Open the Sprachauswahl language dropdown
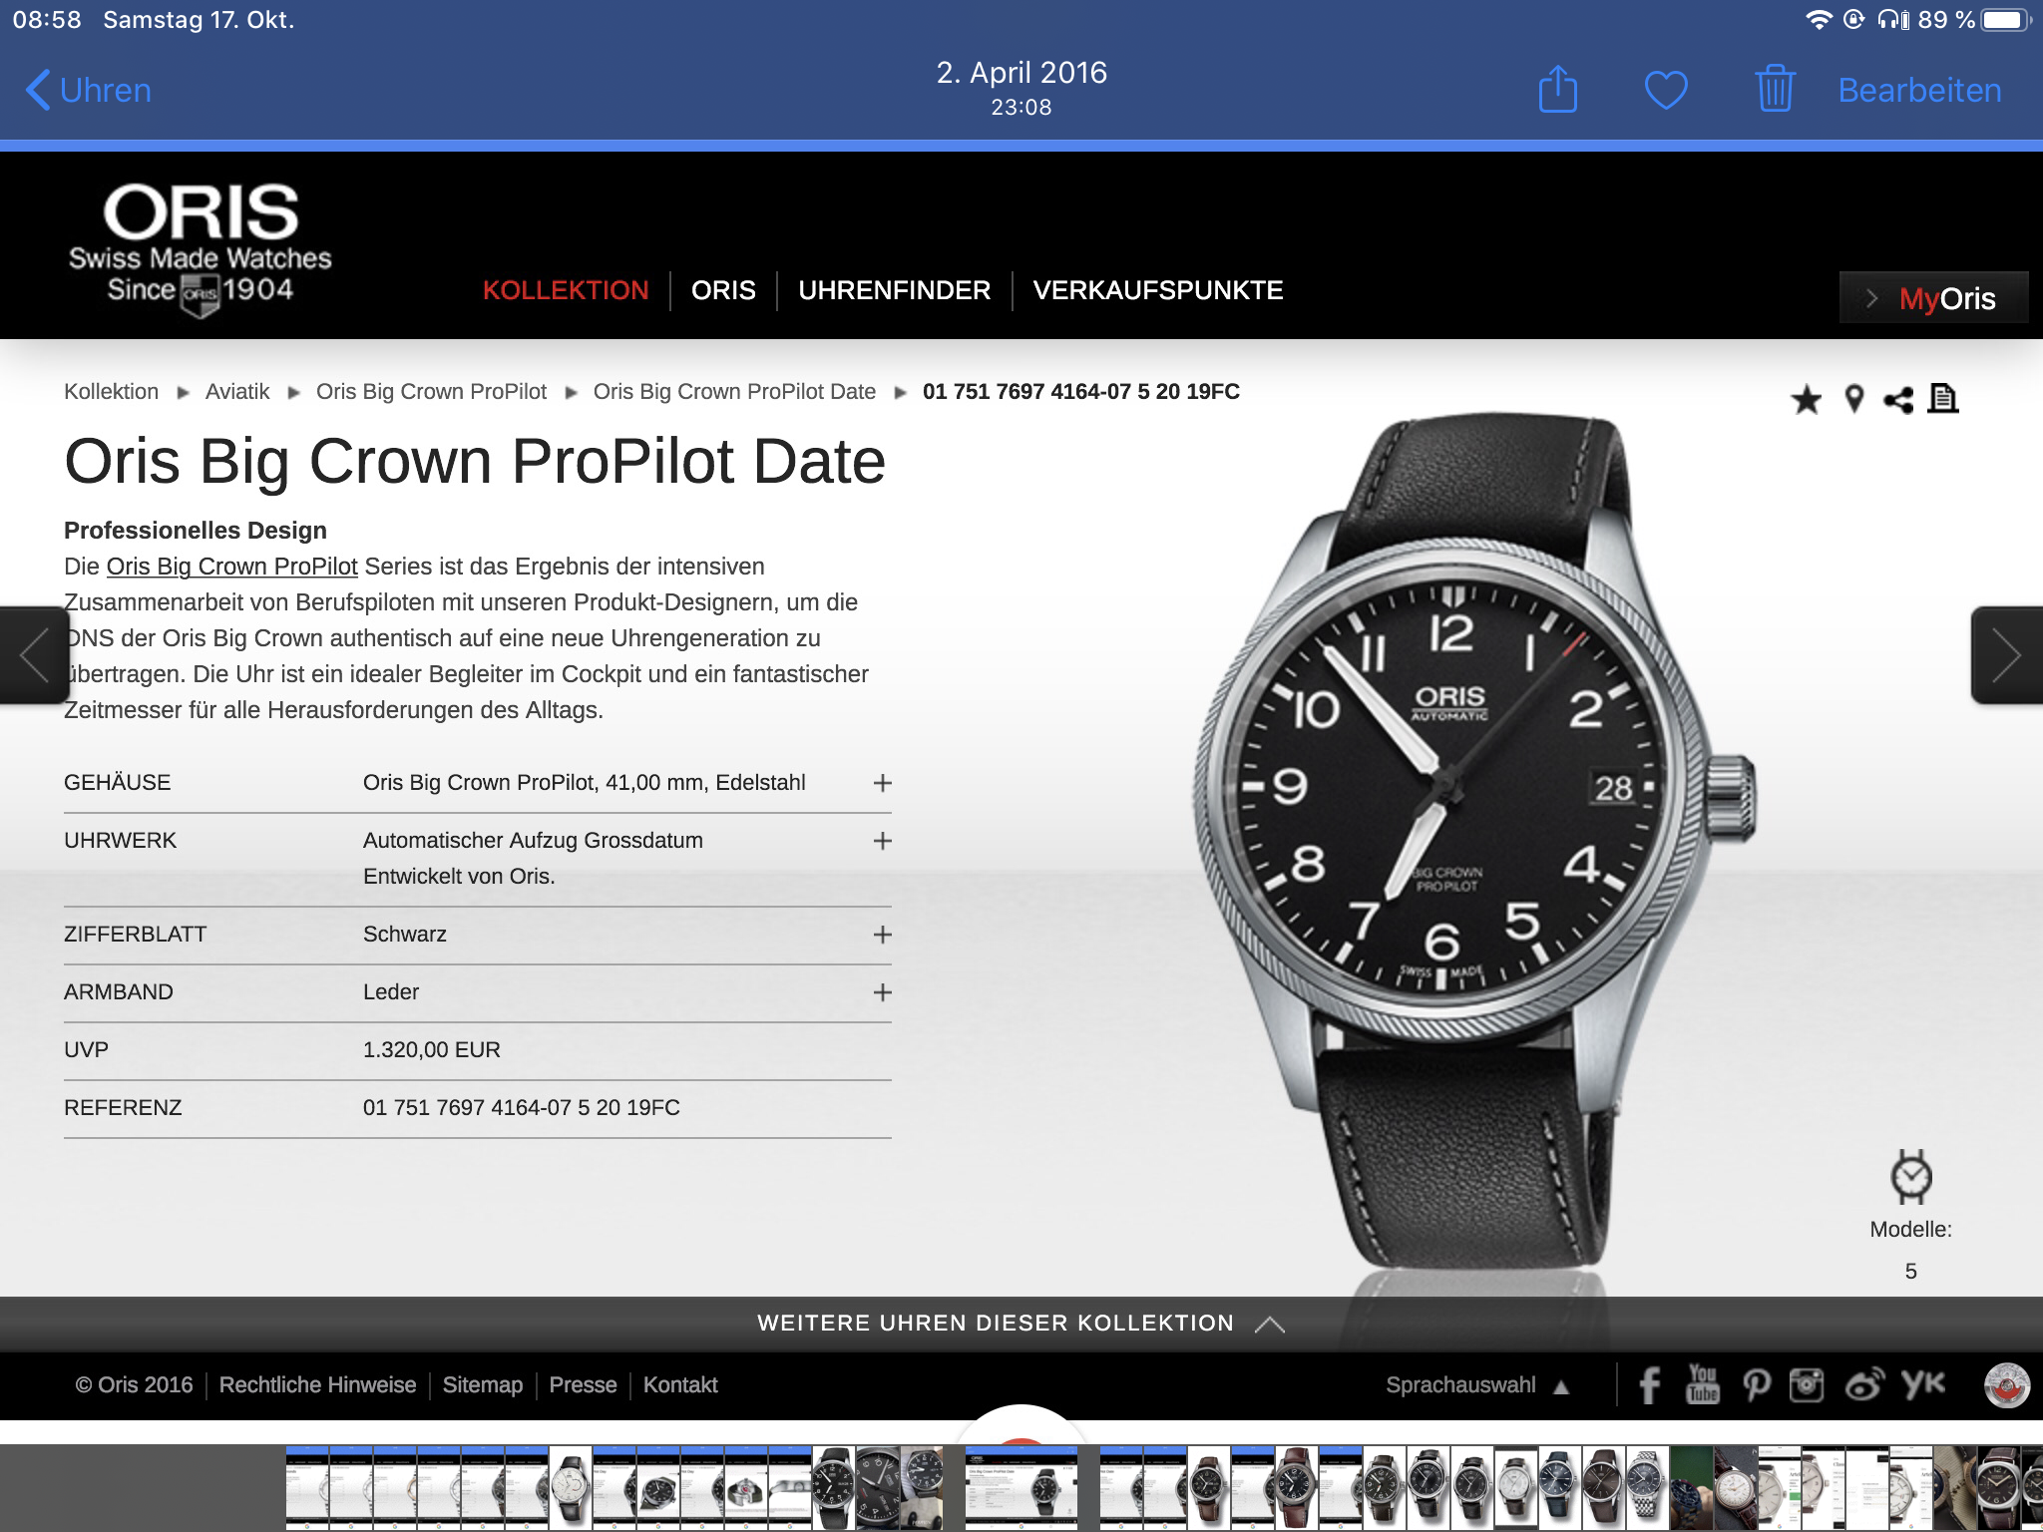 1476,1385
